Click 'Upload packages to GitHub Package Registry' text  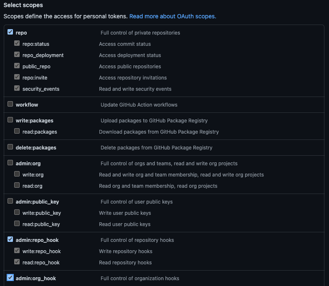click(154, 121)
